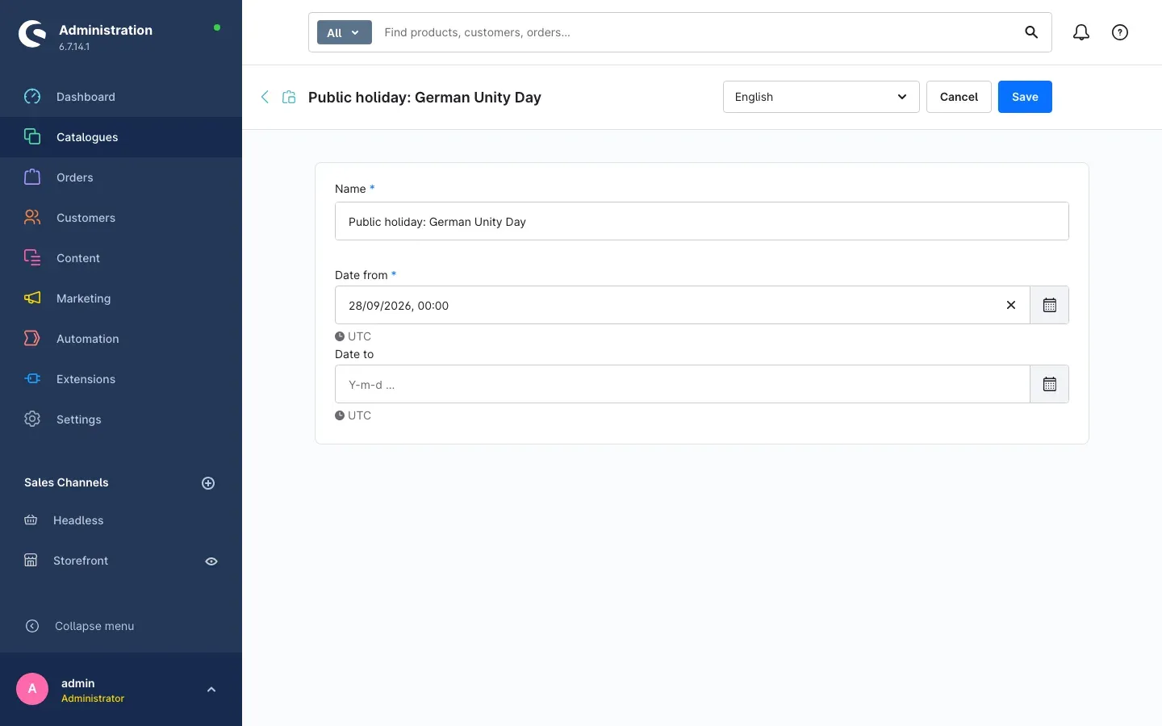Save the holiday entry

pos(1025,97)
